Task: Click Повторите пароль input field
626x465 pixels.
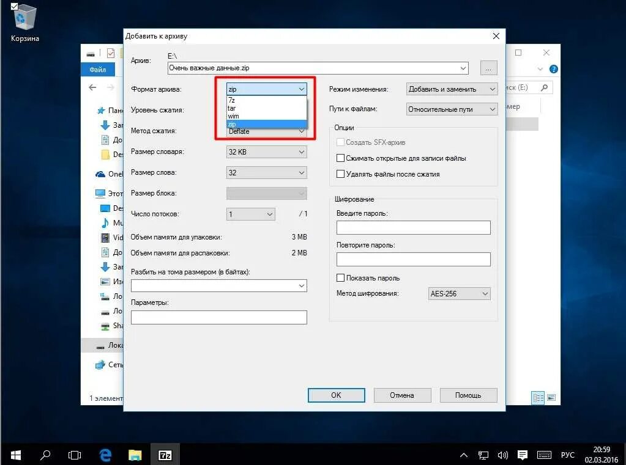Action: click(x=413, y=259)
